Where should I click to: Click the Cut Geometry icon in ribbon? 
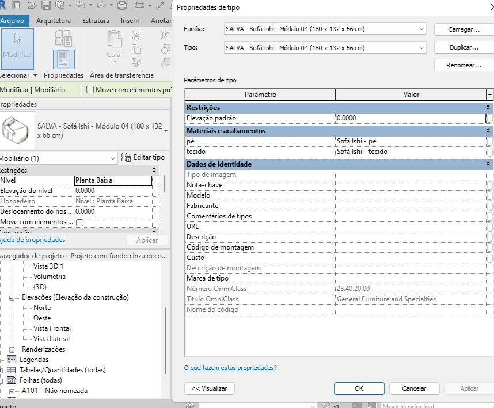pos(165,49)
